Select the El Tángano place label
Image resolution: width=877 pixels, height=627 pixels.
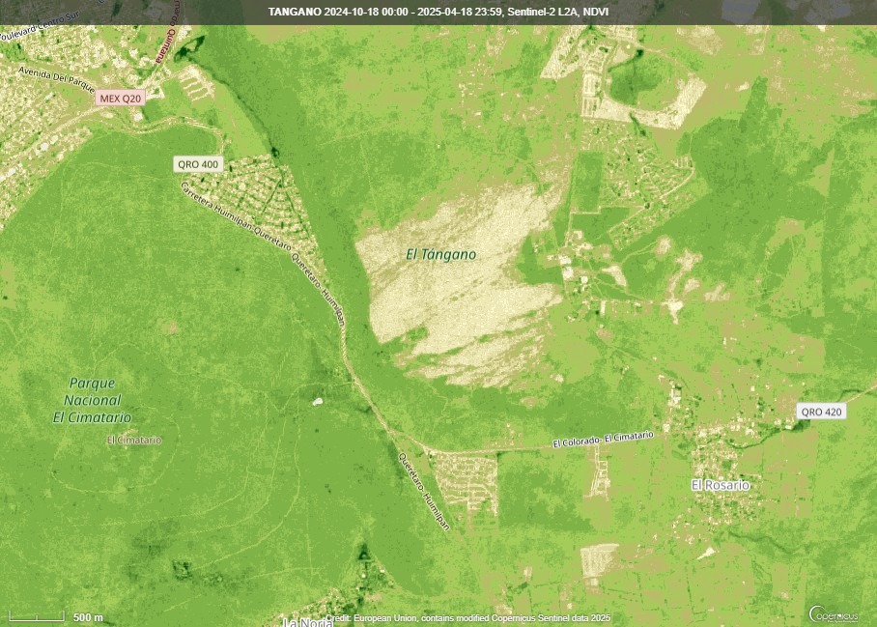440,255
